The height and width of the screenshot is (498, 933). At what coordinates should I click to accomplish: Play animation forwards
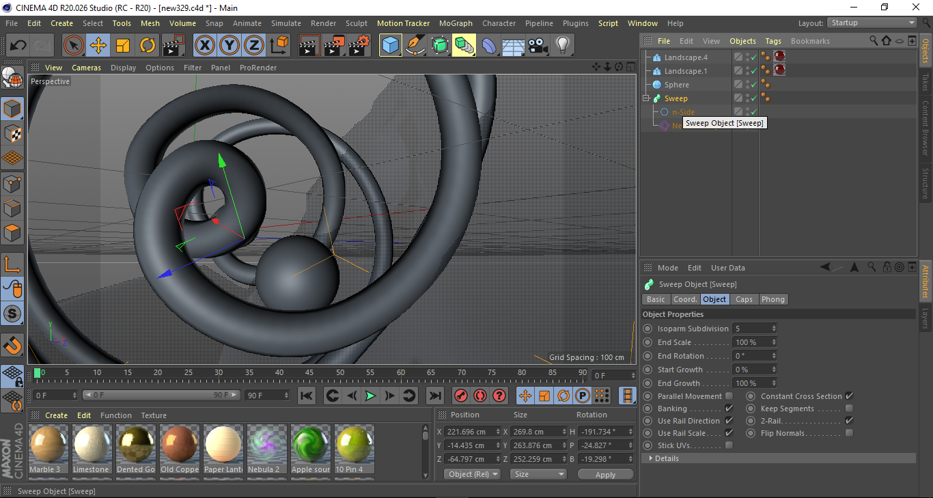[370, 396]
